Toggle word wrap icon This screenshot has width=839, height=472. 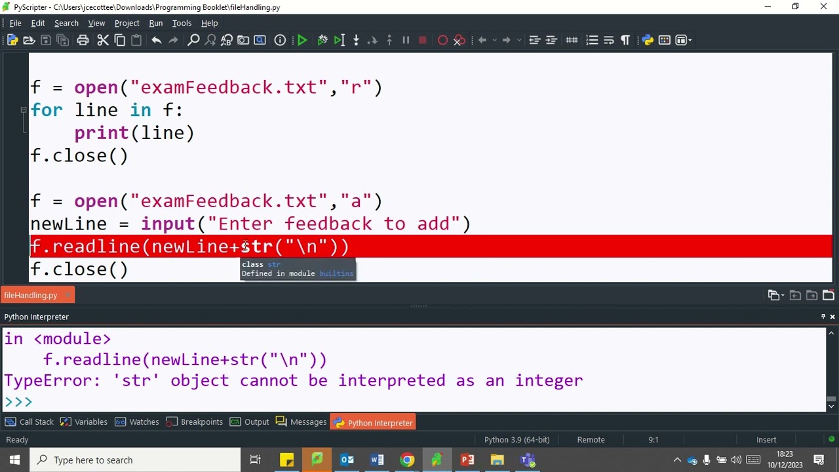click(608, 40)
